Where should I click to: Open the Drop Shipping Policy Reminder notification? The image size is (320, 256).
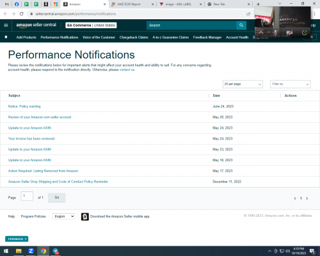(x=58, y=182)
